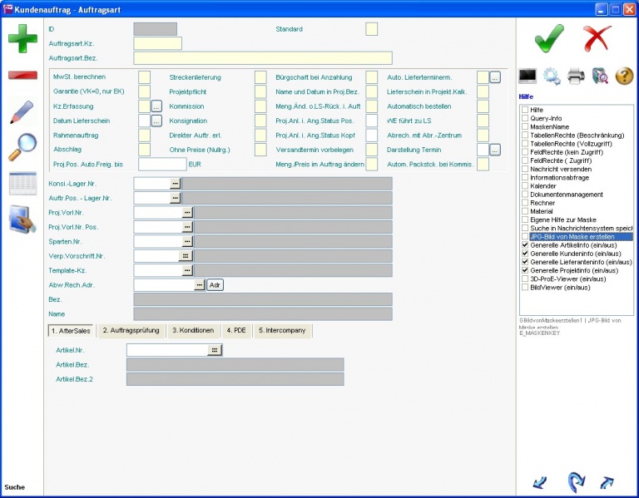
Task: Click the red X cancel icon
Action: click(x=597, y=37)
